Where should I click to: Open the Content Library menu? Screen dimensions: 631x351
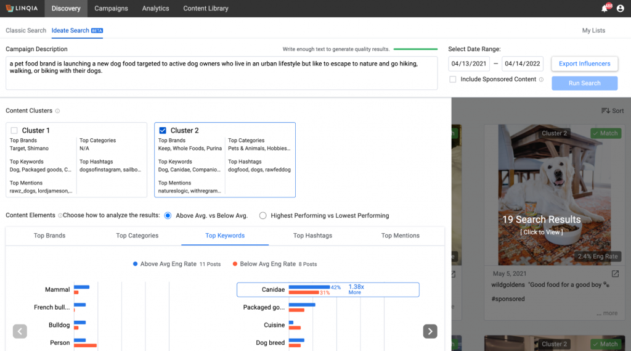point(206,9)
